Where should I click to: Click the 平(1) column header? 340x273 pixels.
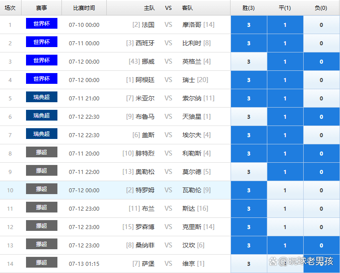coord(285,8)
